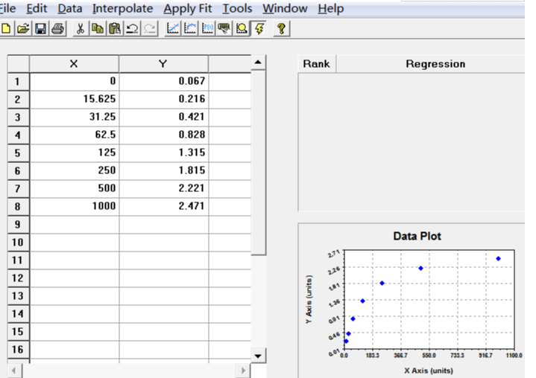
Task: Click the Regression column header
Action: click(x=435, y=64)
